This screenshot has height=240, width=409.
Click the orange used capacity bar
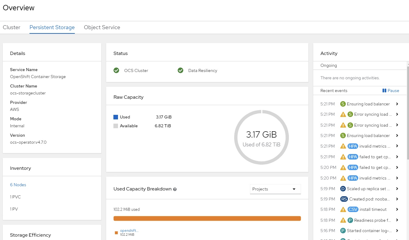coord(207,218)
